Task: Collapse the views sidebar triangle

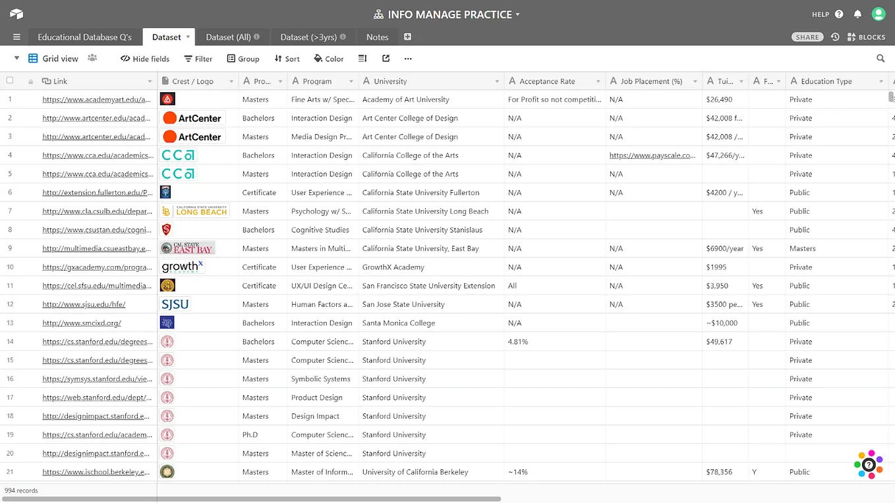Action: click(16, 59)
